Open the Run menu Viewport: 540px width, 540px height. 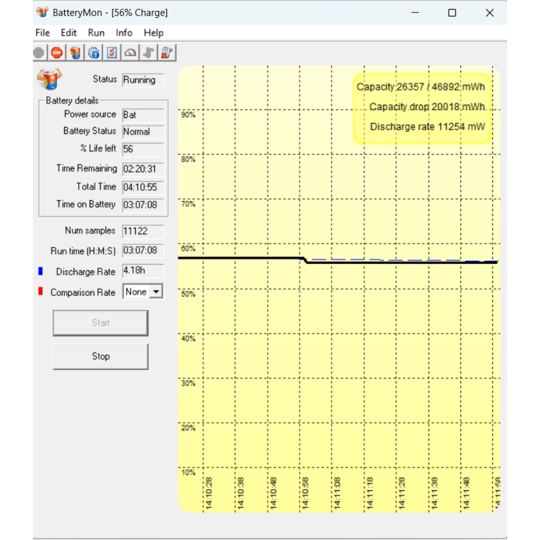coord(96,32)
